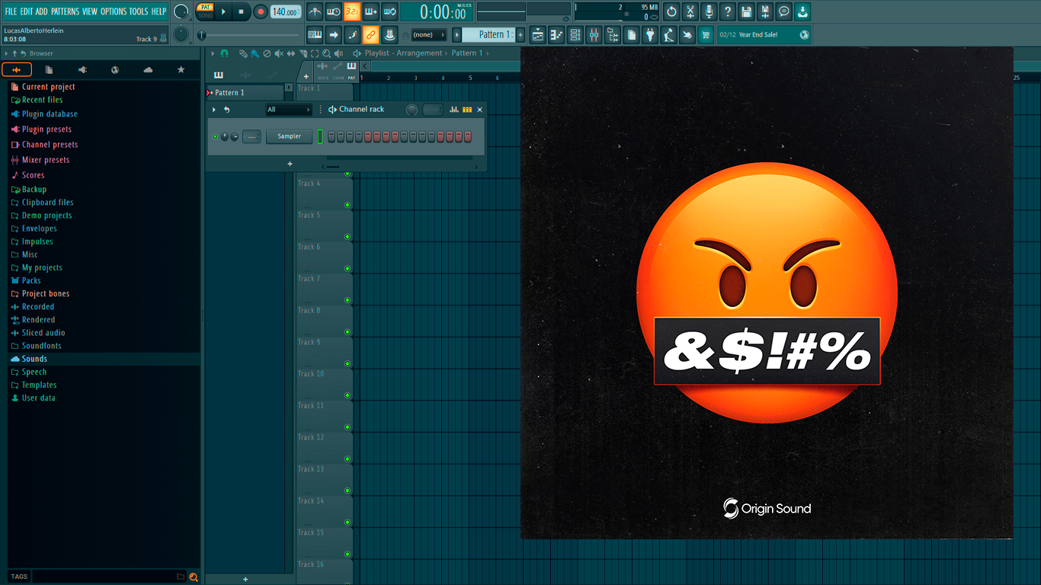This screenshot has height=585, width=1041.
Task: Click the Record button in transport
Action: 261,11
